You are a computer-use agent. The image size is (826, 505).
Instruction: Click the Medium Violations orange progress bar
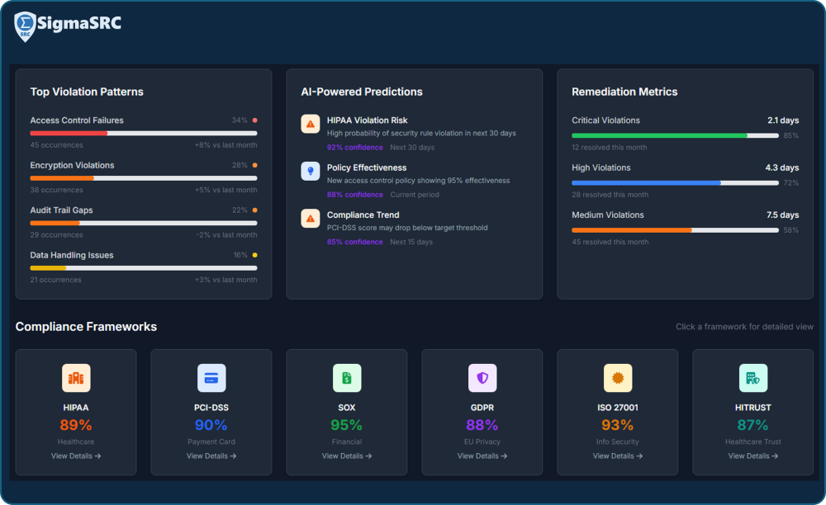tap(675, 230)
